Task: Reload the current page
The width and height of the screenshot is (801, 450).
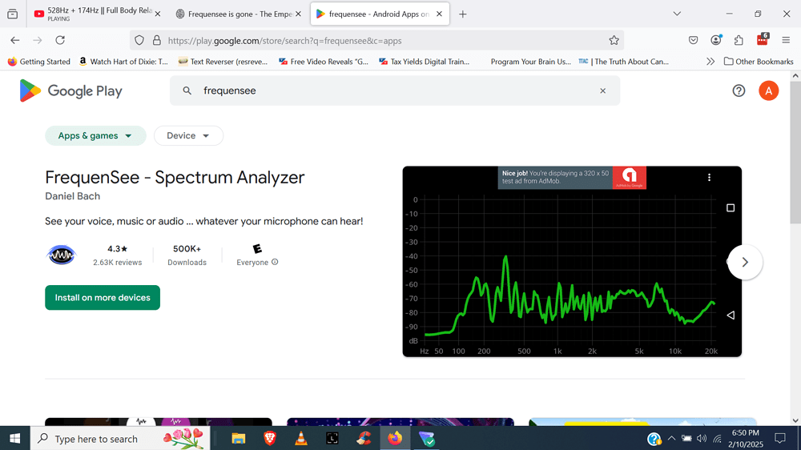Action: tap(60, 40)
